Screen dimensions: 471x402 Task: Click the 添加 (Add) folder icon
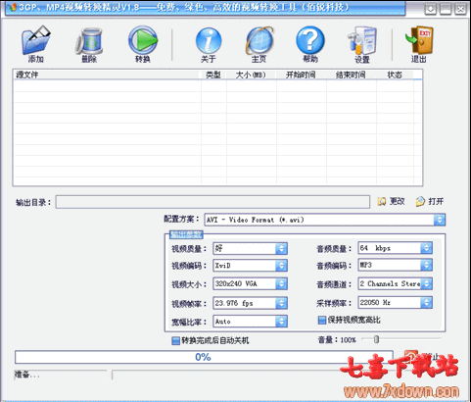[x=36, y=40]
